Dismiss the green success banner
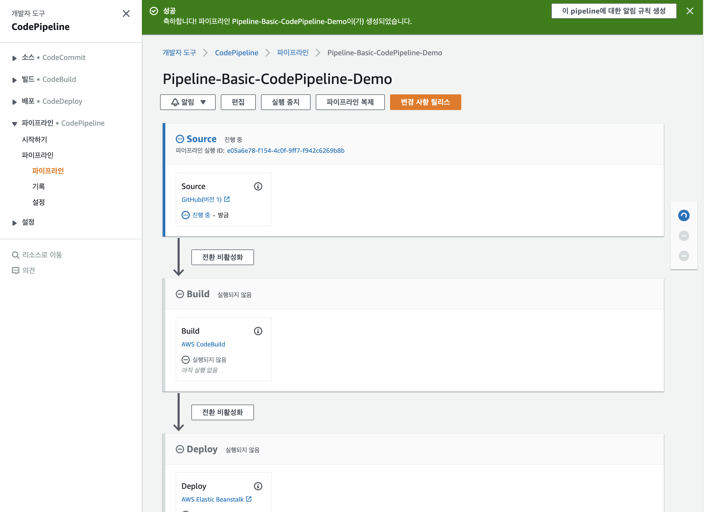The width and height of the screenshot is (704, 512). click(690, 11)
